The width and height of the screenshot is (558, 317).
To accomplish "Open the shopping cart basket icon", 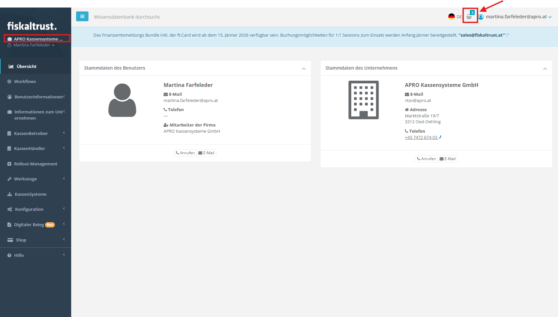I will pyautogui.click(x=469, y=17).
